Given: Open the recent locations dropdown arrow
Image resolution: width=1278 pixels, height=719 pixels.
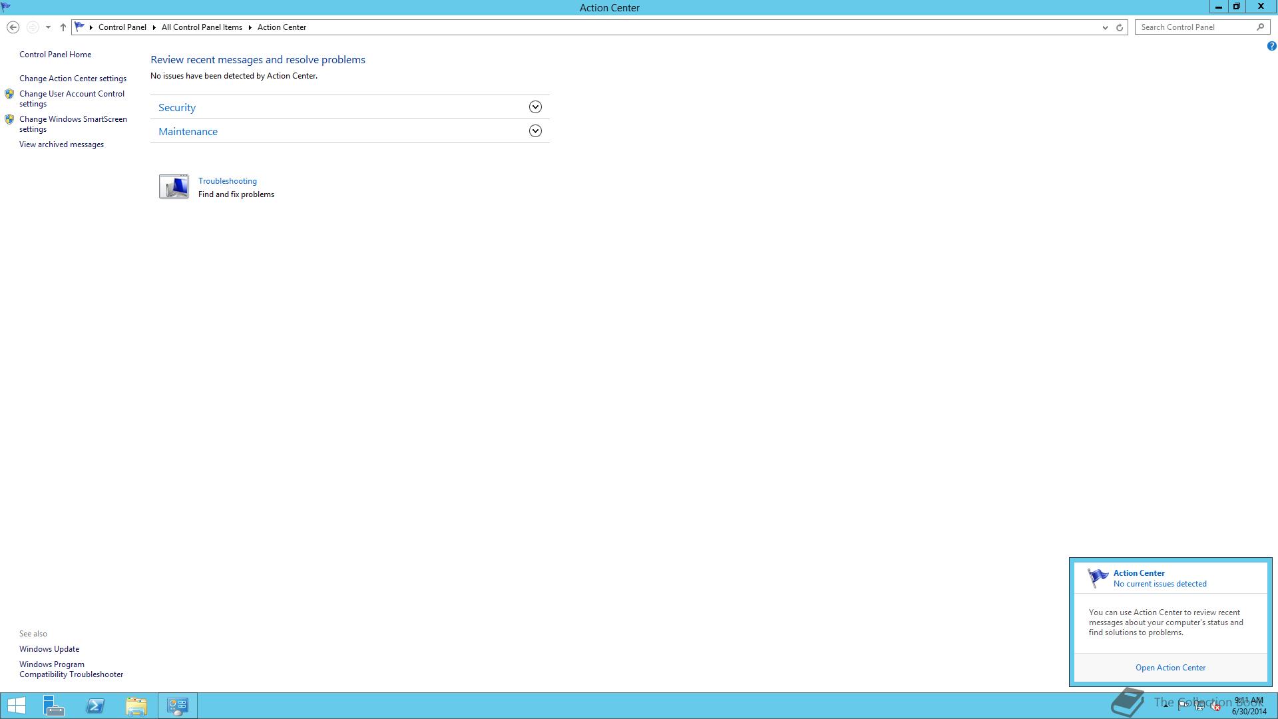Looking at the screenshot, I should pyautogui.click(x=48, y=27).
